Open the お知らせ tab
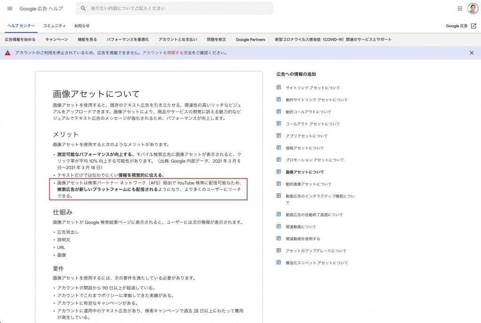 (x=82, y=26)
